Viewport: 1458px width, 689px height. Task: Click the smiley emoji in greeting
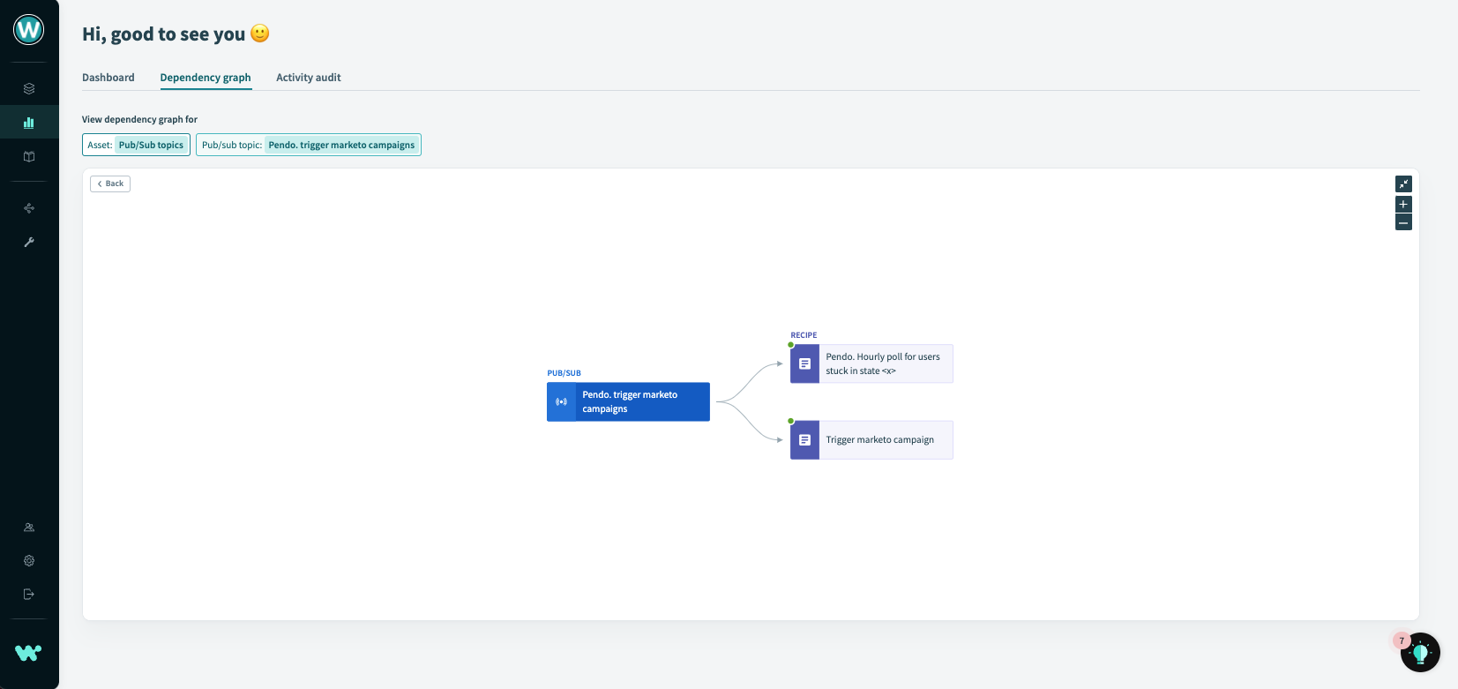pyautogui.click(x=260, y=34)
